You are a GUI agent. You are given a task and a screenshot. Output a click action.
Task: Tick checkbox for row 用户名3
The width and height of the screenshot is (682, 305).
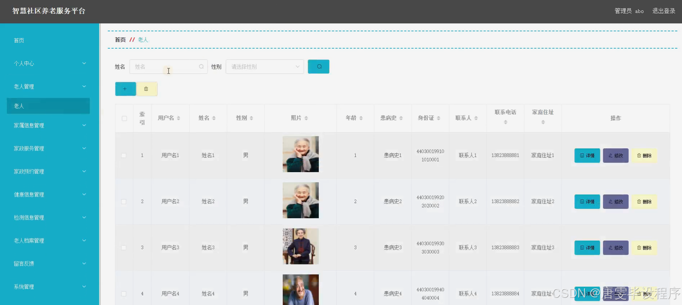pos(124,248)
